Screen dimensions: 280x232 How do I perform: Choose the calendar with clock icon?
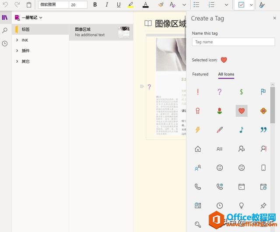coord(263,187)
